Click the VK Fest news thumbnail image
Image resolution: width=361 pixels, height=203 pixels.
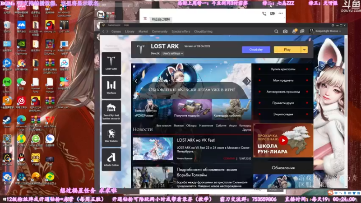[153, 149]
